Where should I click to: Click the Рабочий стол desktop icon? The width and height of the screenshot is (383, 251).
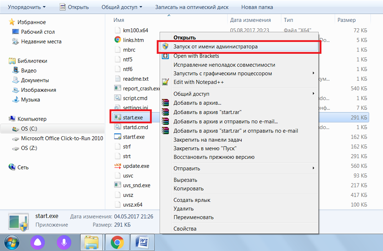click(x=15, y=31)
